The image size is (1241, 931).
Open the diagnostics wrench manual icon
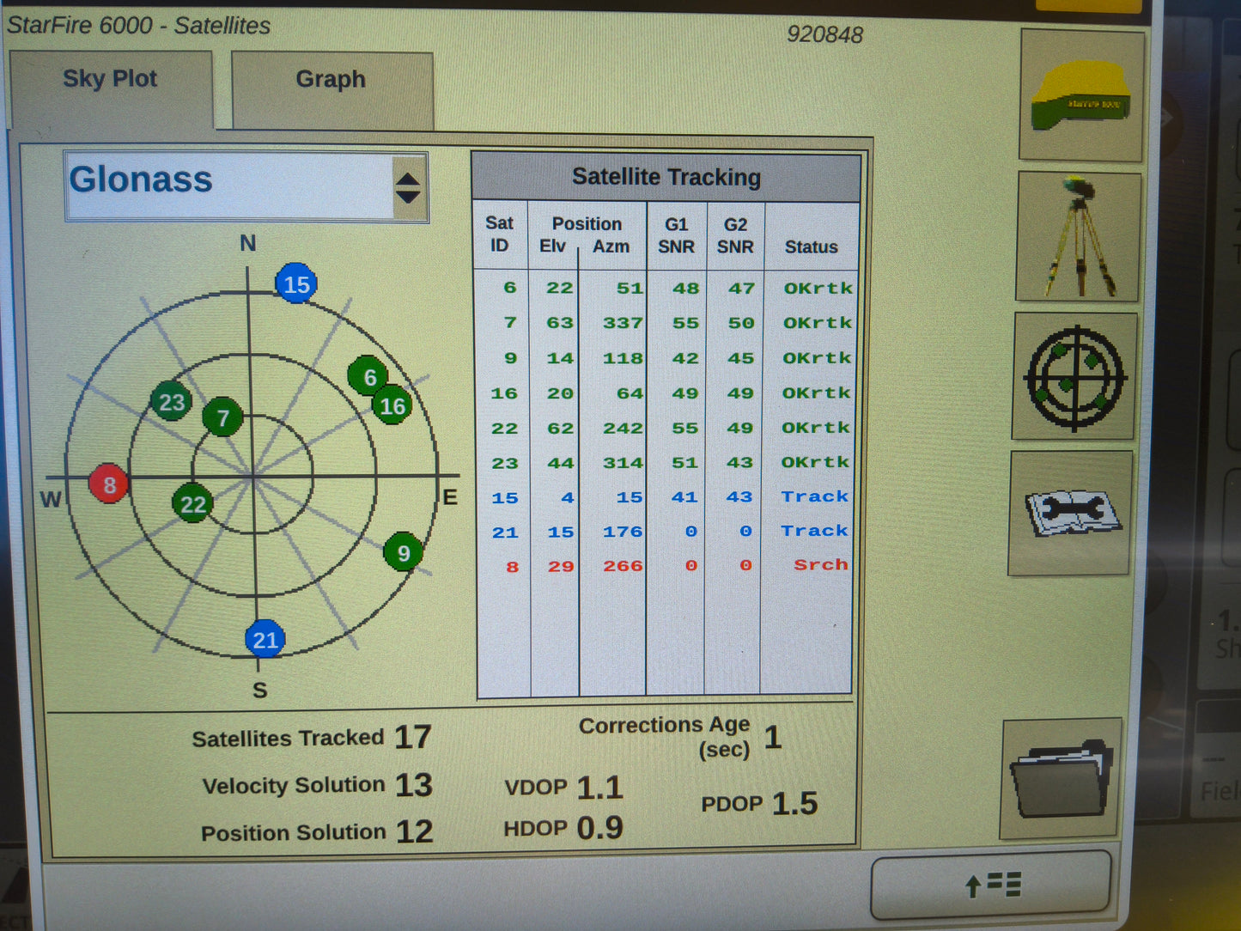[1070, 513]
